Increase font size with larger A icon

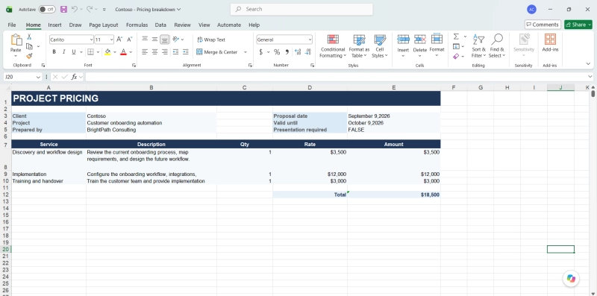119,40
